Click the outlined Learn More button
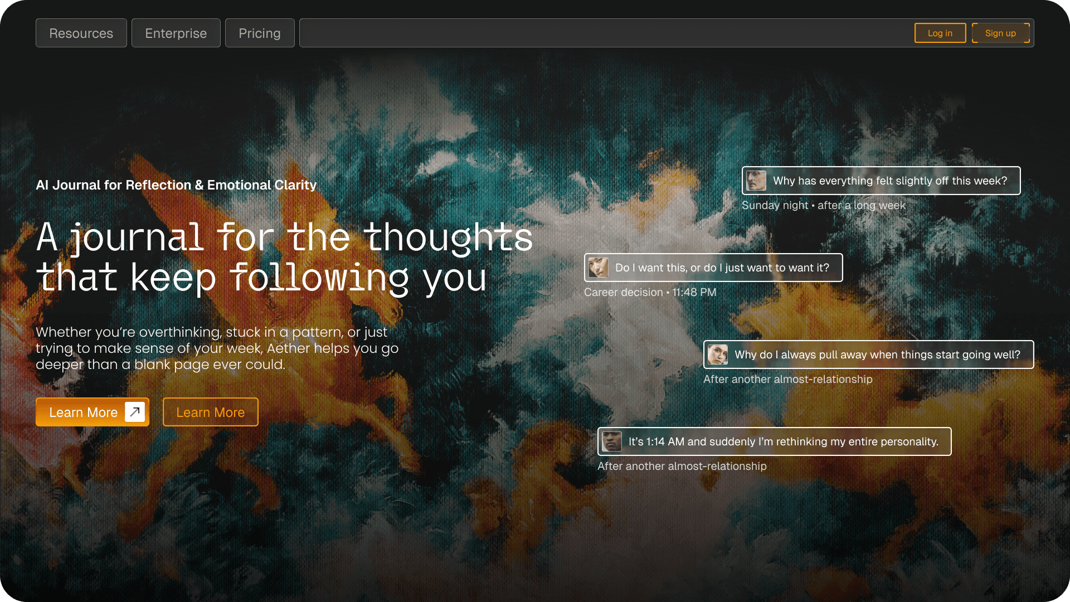1070x602 pixels. [211, 412]
